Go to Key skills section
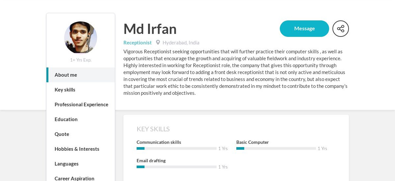The height and width of the screenshot is (181, 395). [x=81, y=90]
